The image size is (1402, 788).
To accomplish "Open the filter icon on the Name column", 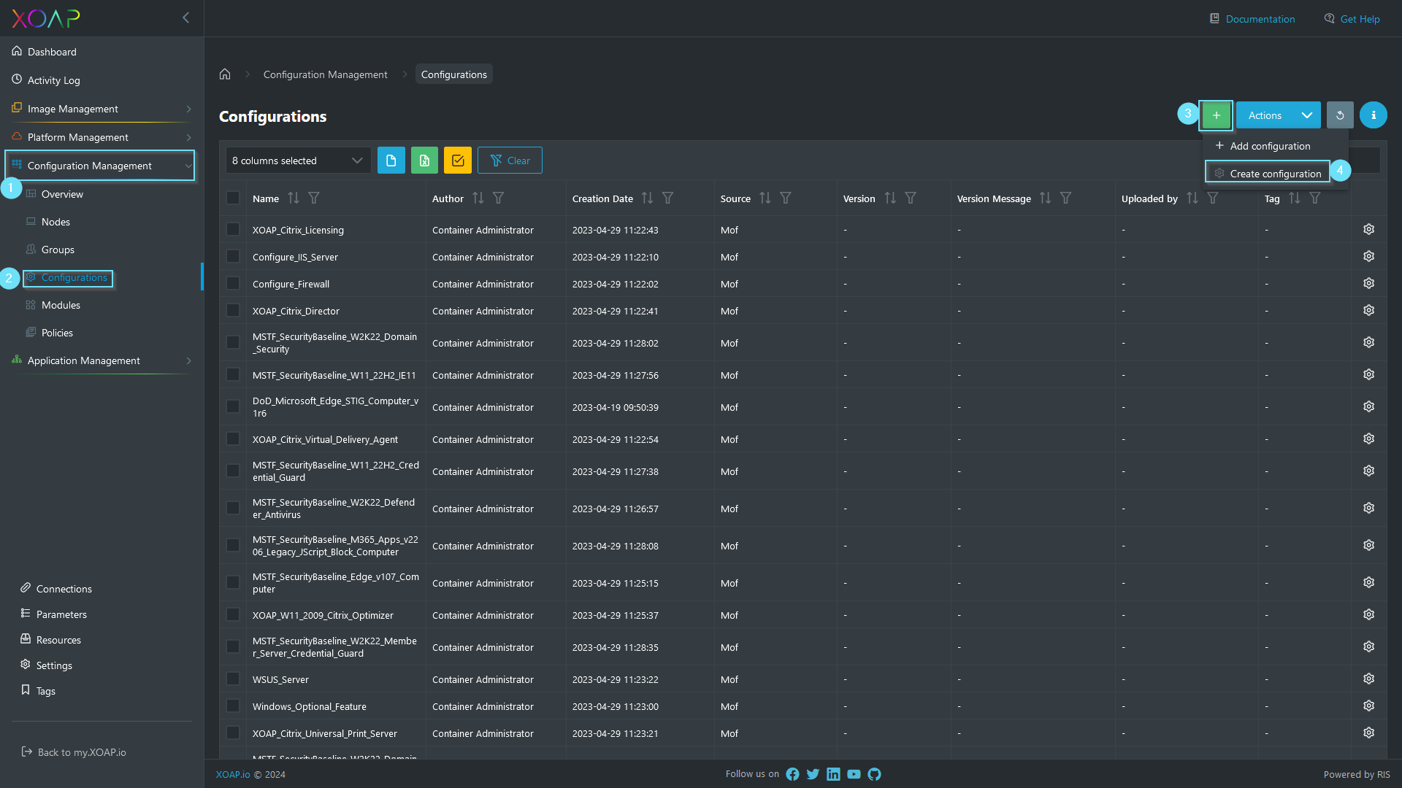I will (x=314, y=198).
